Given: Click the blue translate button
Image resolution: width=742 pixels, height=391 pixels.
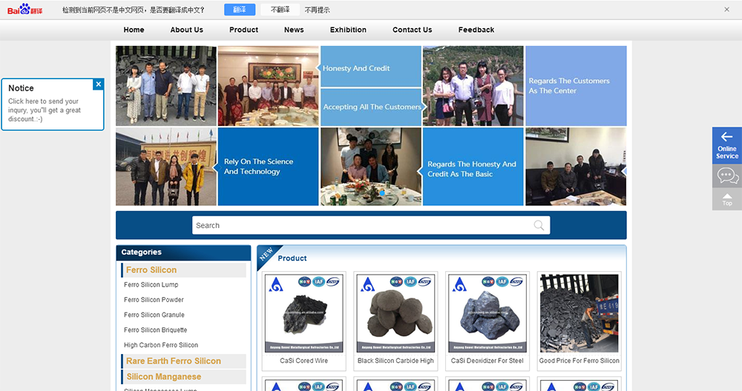Looking at the screenshot, I should [x=239, y=10].
